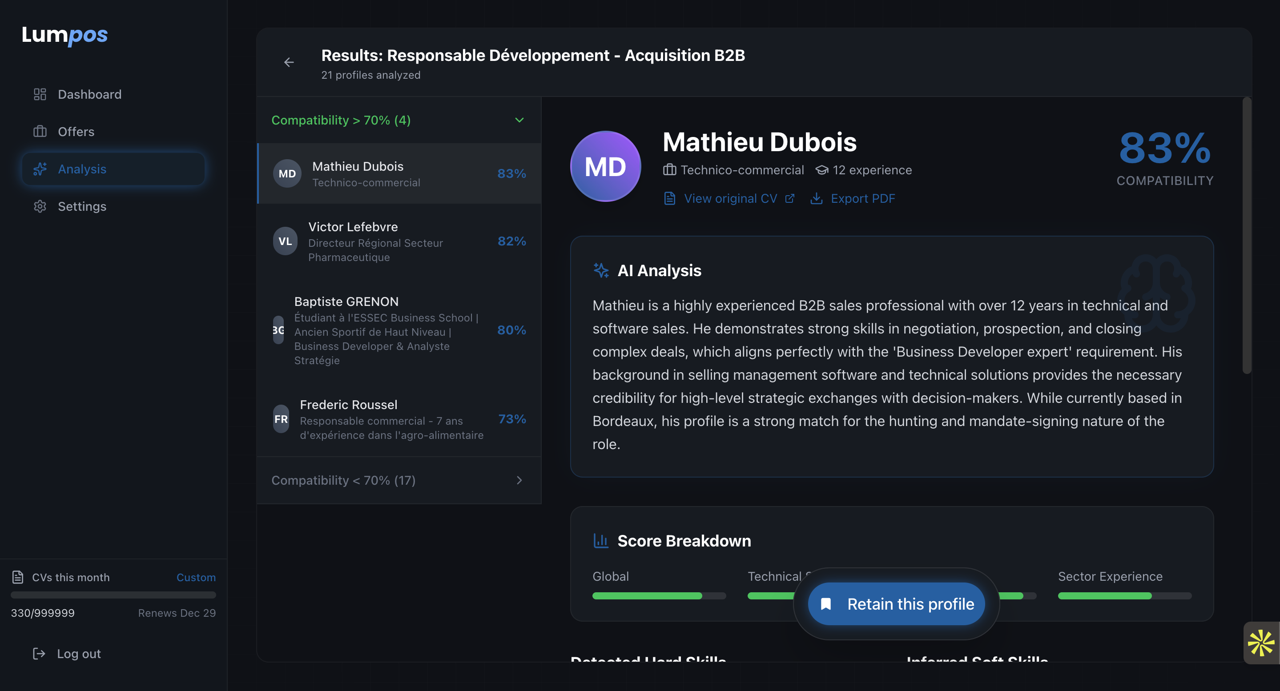Click the Offers briefcase icon
Viewport: 1280px width, 691px height.
click(x=40, y=132)
